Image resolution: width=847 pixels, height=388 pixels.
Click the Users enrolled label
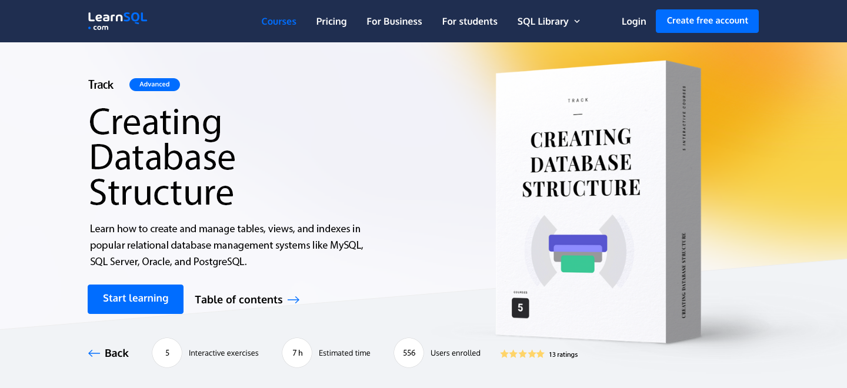click(x=455, y=353)
